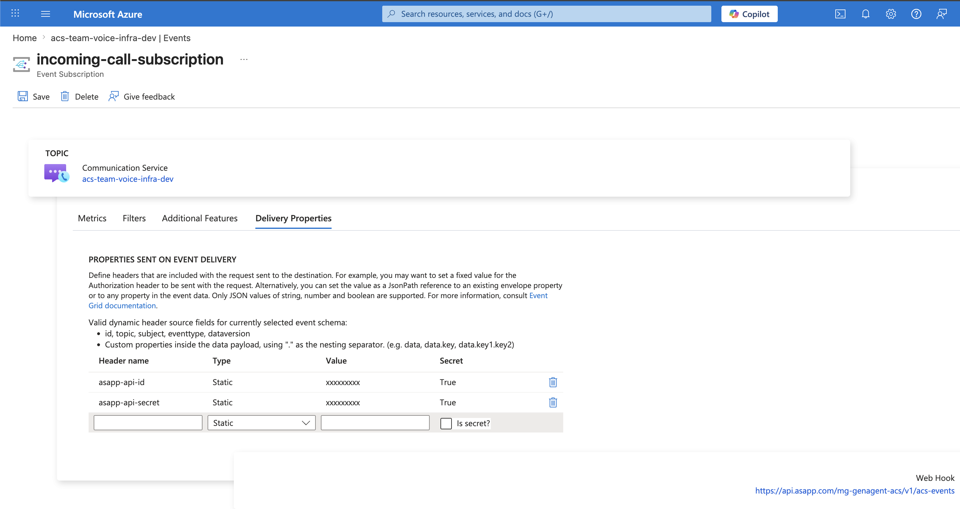Click the asapp-api-secret header name cell
Image resolution: width=960 pixels, height=509 pixels.
point(129,402)
